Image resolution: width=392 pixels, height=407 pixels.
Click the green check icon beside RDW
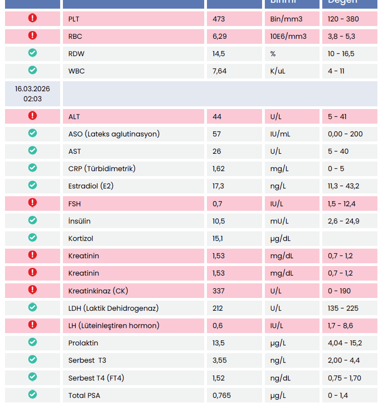point(32,53)
